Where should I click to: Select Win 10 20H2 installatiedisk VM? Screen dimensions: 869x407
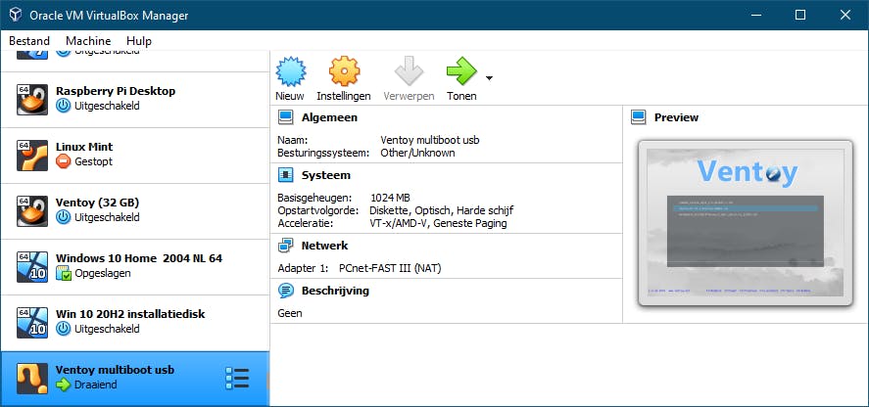pyautogui.click(x=134, y=324)
